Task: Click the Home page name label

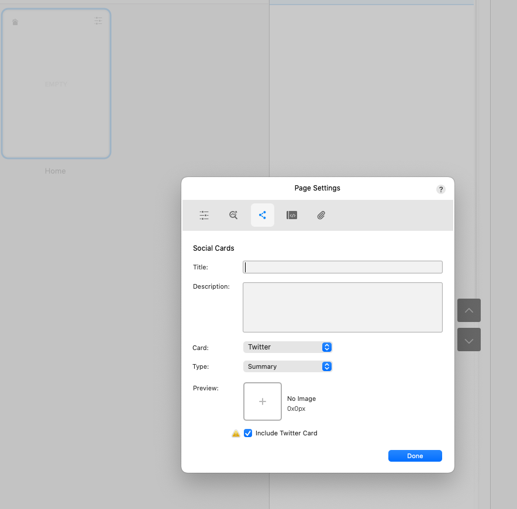Action: (56, 171)
